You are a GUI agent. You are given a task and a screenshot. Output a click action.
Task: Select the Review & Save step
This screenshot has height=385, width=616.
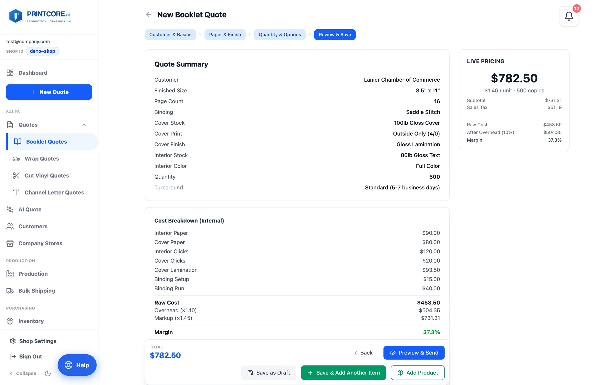[335, 35]
